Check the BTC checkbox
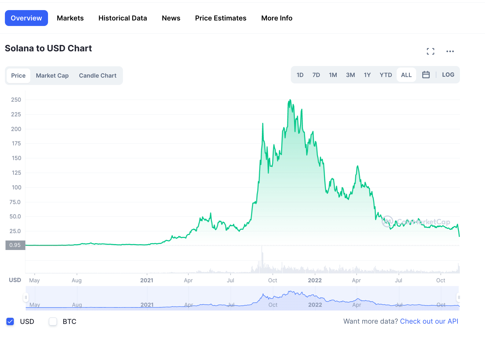Viewport: 485px width, 338px height. click(x=53, y=321)
